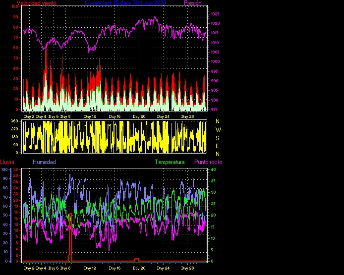Click the 80 value on wind speed axis
The image size is (344, 275).
16,27
